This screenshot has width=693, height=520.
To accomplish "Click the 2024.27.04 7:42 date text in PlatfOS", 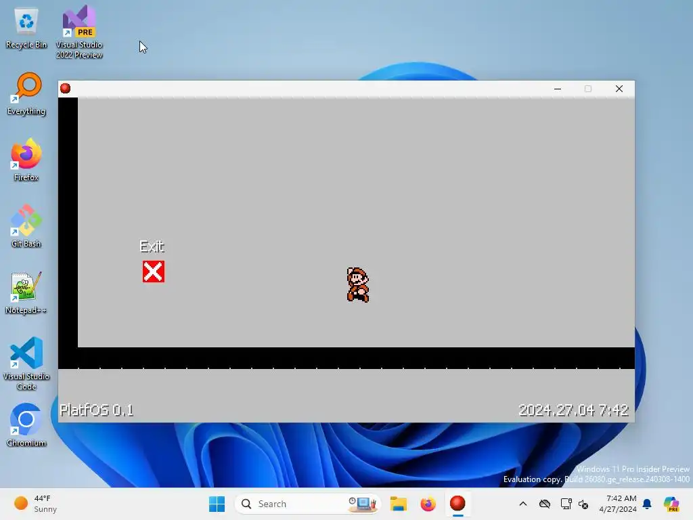I will coord(573,410).
